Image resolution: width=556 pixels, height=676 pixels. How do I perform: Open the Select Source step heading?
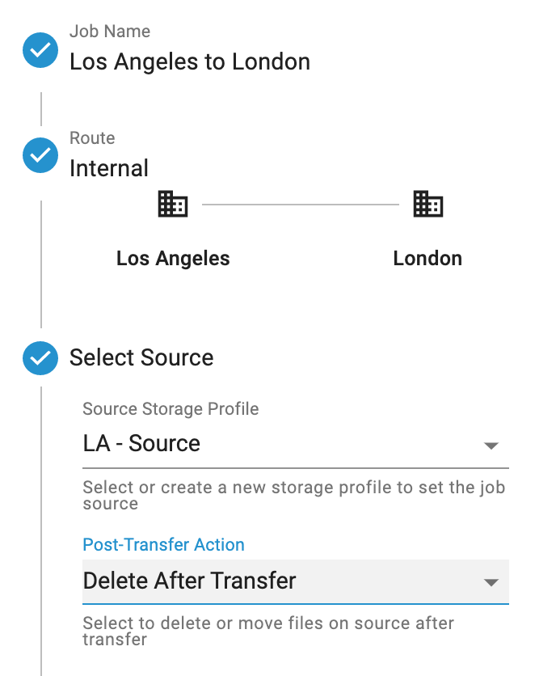coord(141,357)
